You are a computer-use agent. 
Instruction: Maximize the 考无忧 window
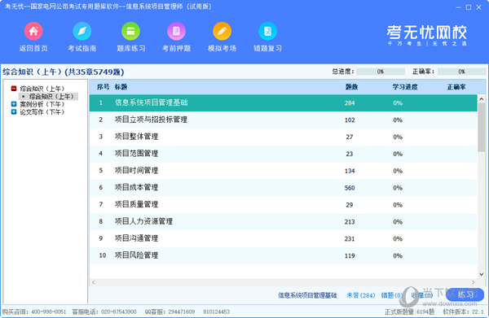[469, 7]
